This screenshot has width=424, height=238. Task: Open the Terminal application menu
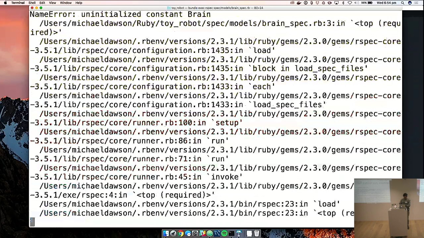click(x=18, y=3)
